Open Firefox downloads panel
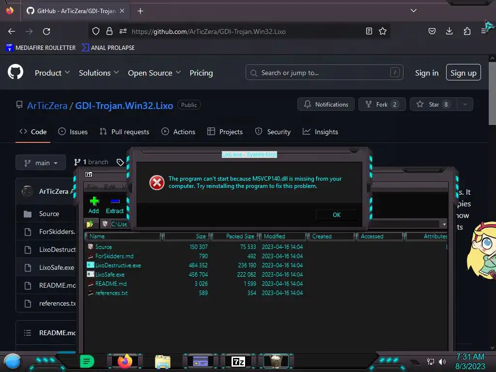Image resolution: width=496 pixels, height=372 pixels. click(449, 31)
